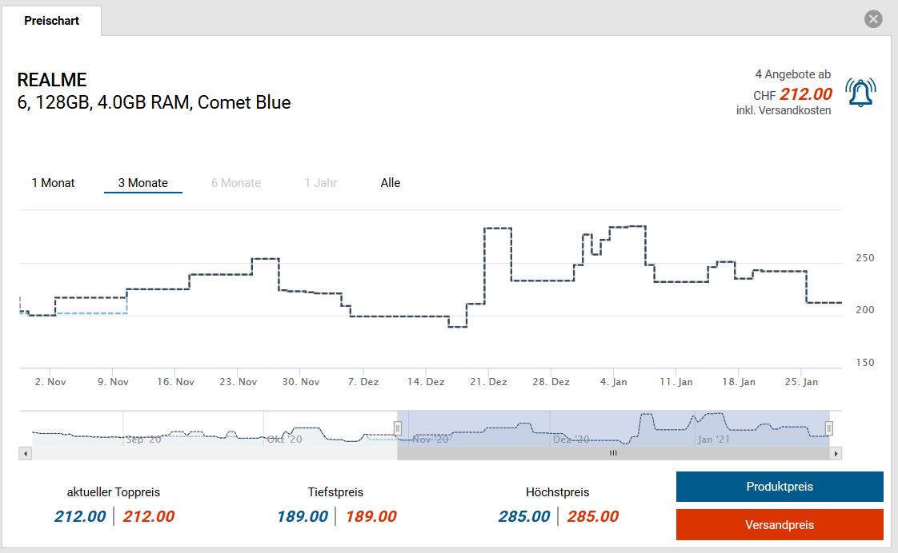
Task: Select the 3 Monate time range
Action: pos(142,183)
